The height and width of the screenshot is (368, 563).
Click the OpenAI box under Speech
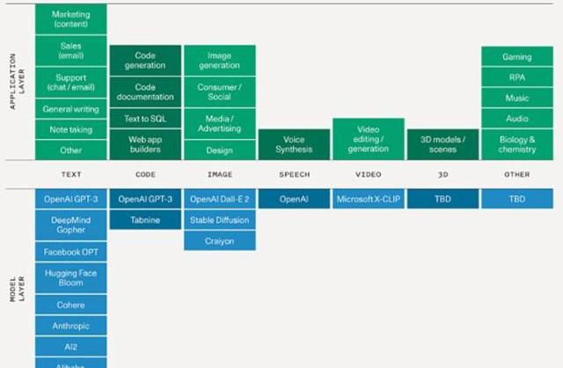[294, 199]
